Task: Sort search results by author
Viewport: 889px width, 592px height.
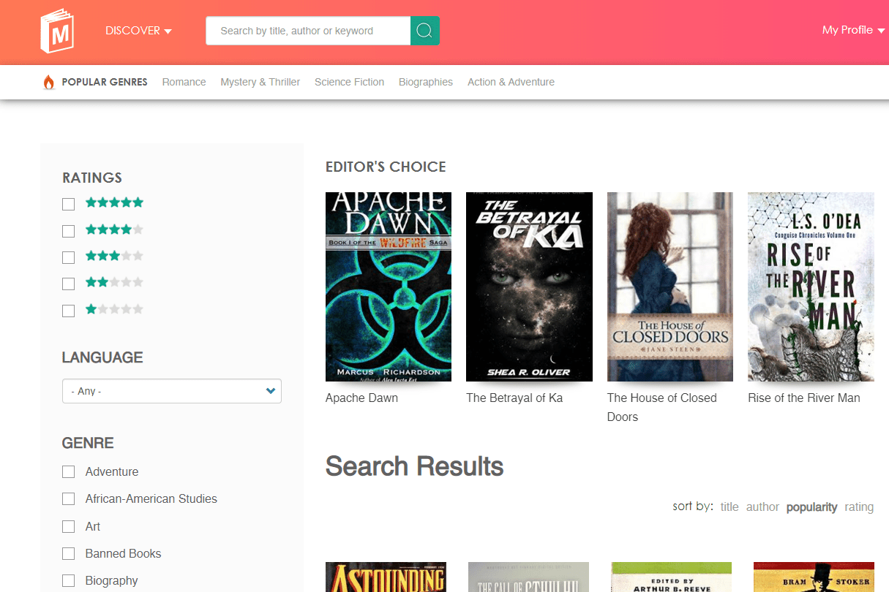Action: pos(762,506)
